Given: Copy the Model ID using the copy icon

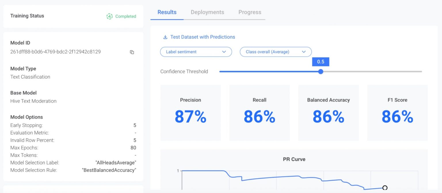Looking at the screenshot, I should tap(132, 52).
